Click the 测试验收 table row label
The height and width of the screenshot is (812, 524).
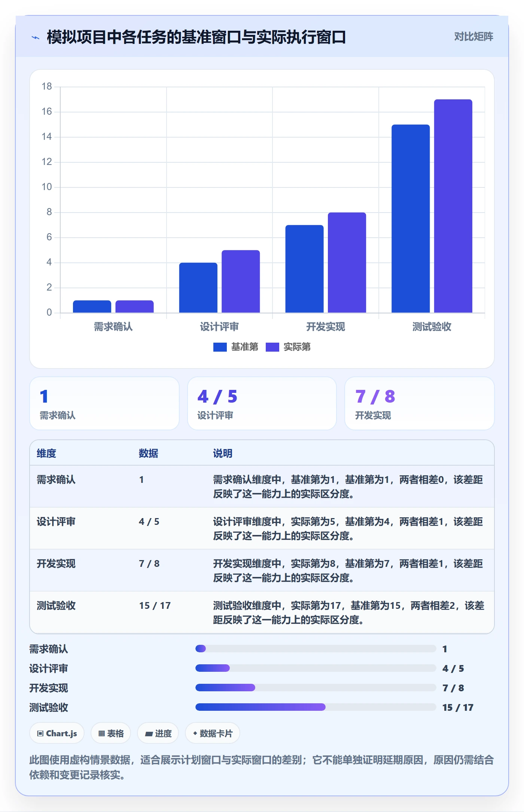click(56, 605)
